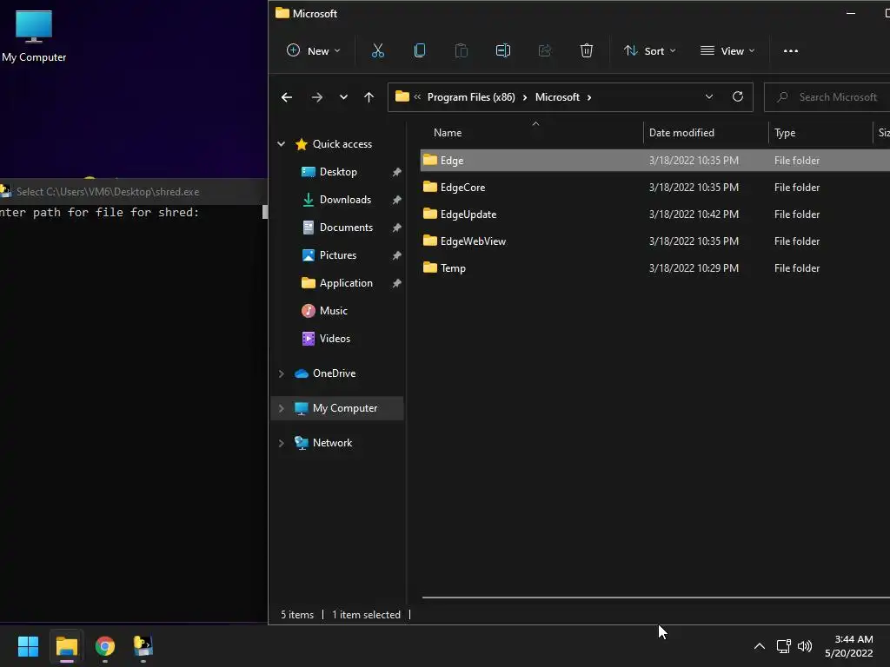Unpin icon next to Documents
Viewport: 890px width, 667px height.
(x=396, y=228)
